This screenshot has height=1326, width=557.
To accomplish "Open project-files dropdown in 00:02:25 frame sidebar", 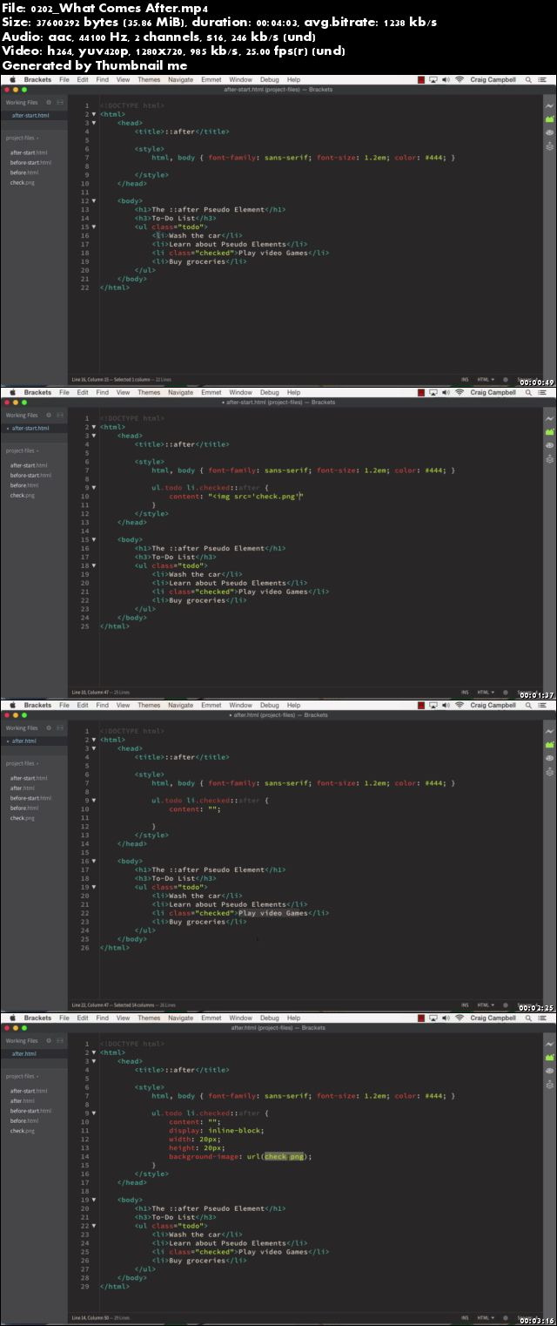I will (23, 763).
